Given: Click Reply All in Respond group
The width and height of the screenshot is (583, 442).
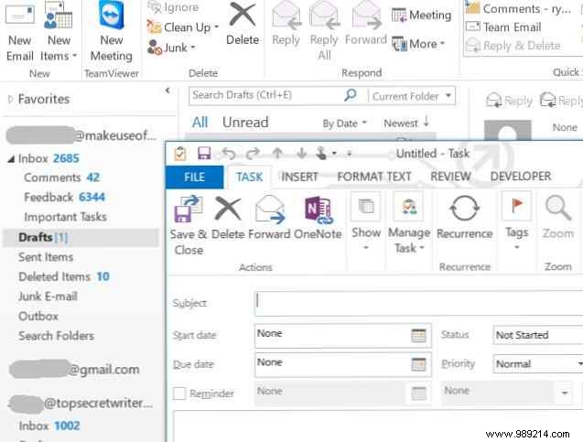Looking at the screenshot, I should pyautogui.click(x=324, y=32).
